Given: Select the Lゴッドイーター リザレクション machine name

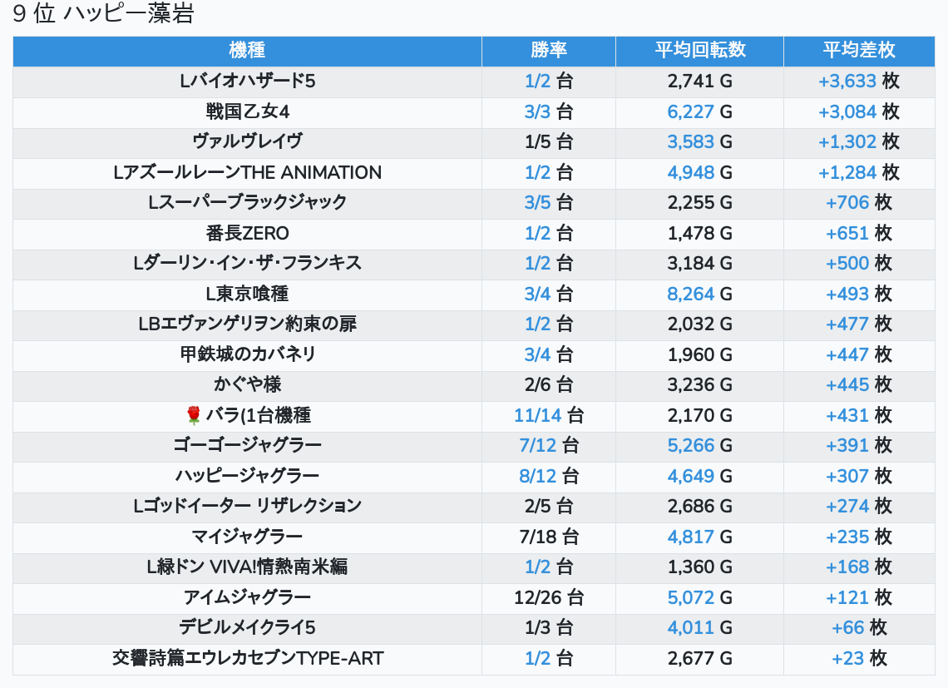Looking at the screenshot, I should 247,506.
